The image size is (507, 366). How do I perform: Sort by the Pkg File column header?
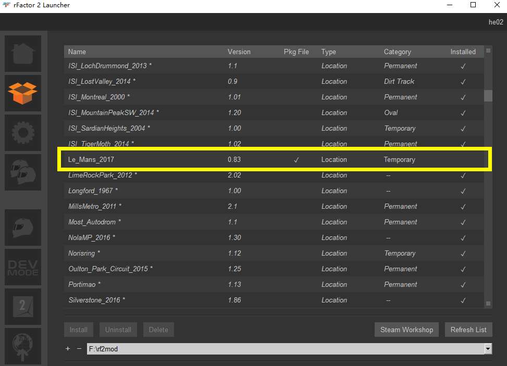(296, 52)
